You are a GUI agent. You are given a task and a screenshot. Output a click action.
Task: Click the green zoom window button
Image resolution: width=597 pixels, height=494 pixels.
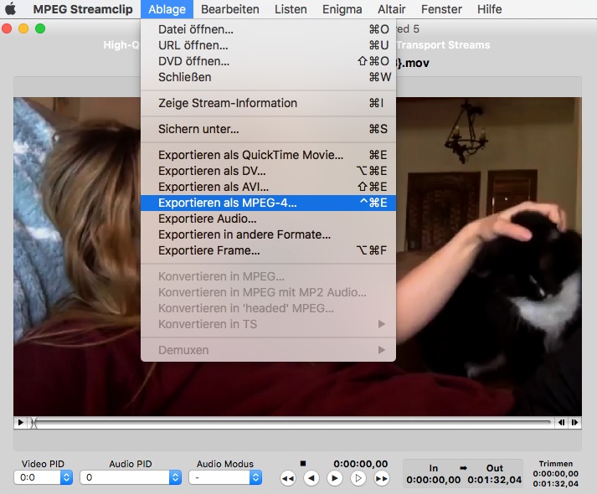coord(40,28)
